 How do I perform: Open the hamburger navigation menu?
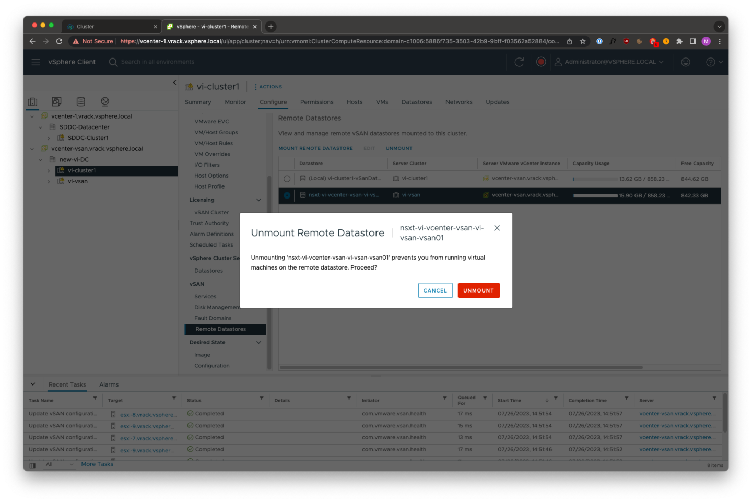pyautogui.click(x=36, y=62)
